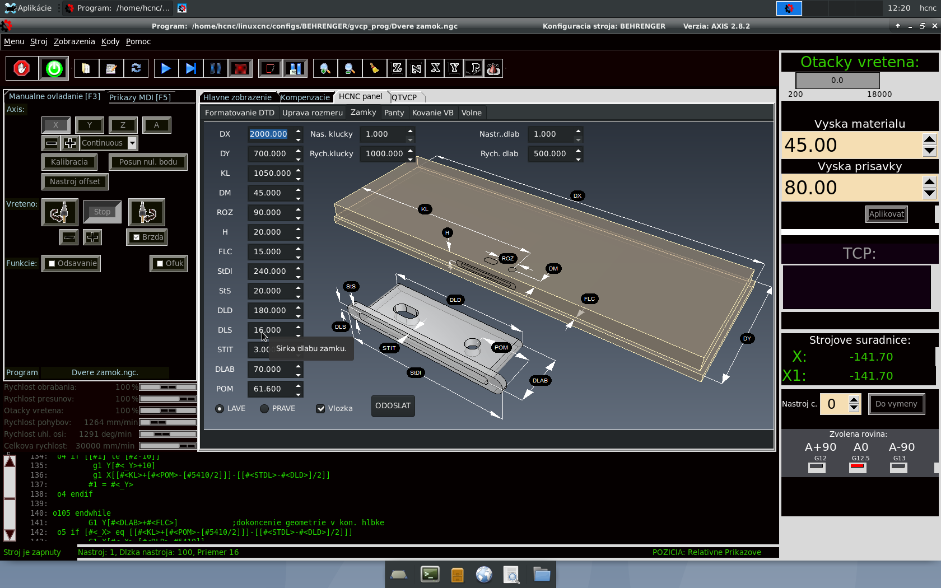Select the PRAVE radio button

tap(264, 409)
